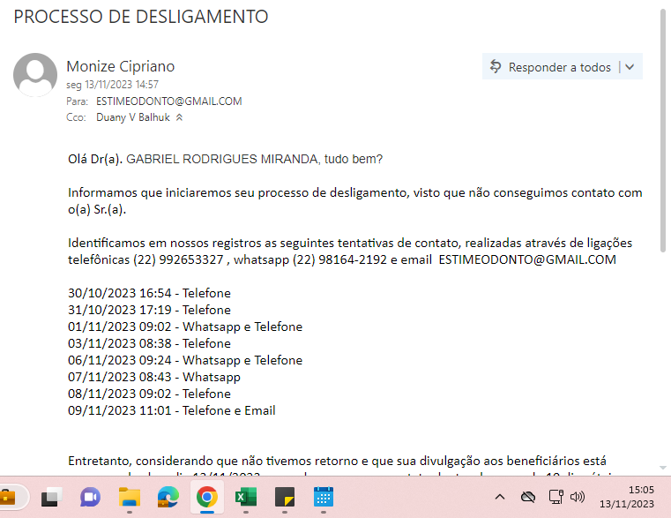Open File Explorer from the taskbar

[x=130, y=497]
